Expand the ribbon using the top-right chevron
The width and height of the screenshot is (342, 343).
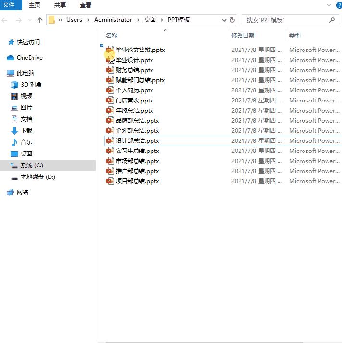(x=329, y=5)
